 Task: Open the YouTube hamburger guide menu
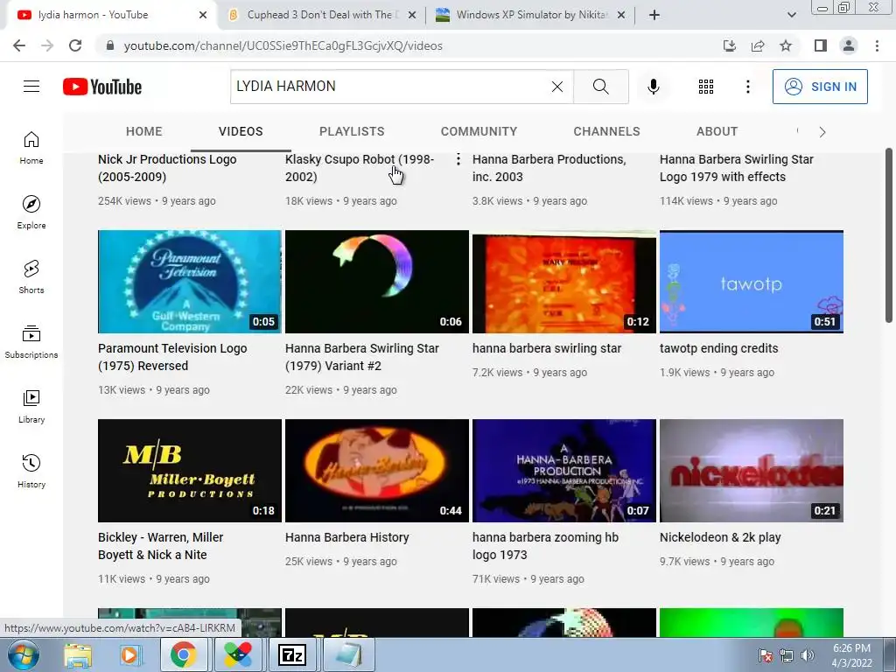(31, 87)
